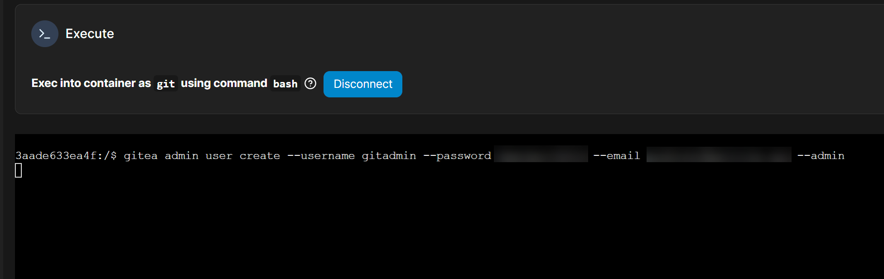Screen dimensions: 884x279
Task: Click the word gitea in the command
Action: pyautogui.click(x=140, y=156)
